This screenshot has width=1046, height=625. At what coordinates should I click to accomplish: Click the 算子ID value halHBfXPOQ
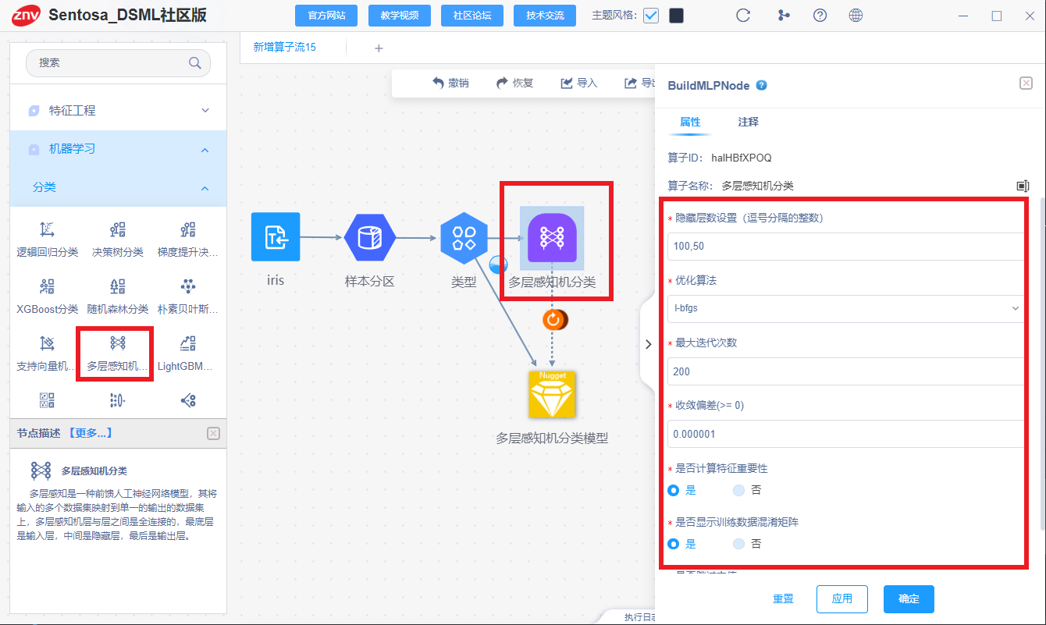coord(742,158)
